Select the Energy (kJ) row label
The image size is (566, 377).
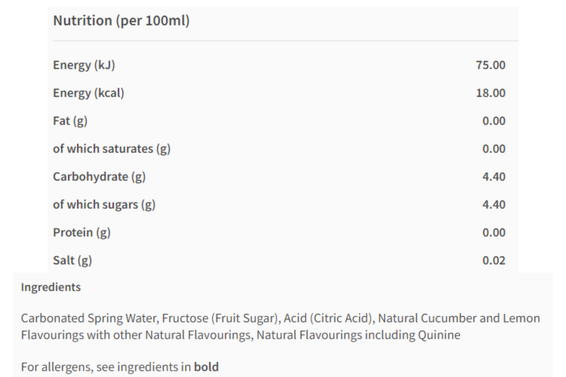[x=84, y=65]
